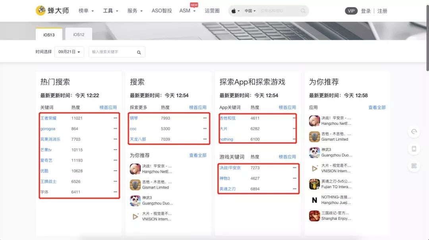Image resolution: width=429 pixels, height=240 pixels.
Task: Open the more menu for 优酷 row
Action: point(115,171)
